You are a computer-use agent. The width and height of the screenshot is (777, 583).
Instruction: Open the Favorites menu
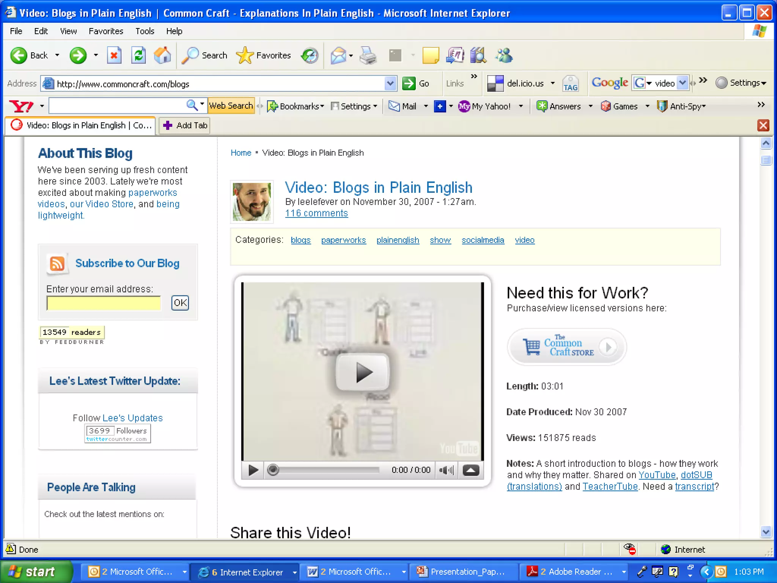pyautogui.click(x=106, y=31)
